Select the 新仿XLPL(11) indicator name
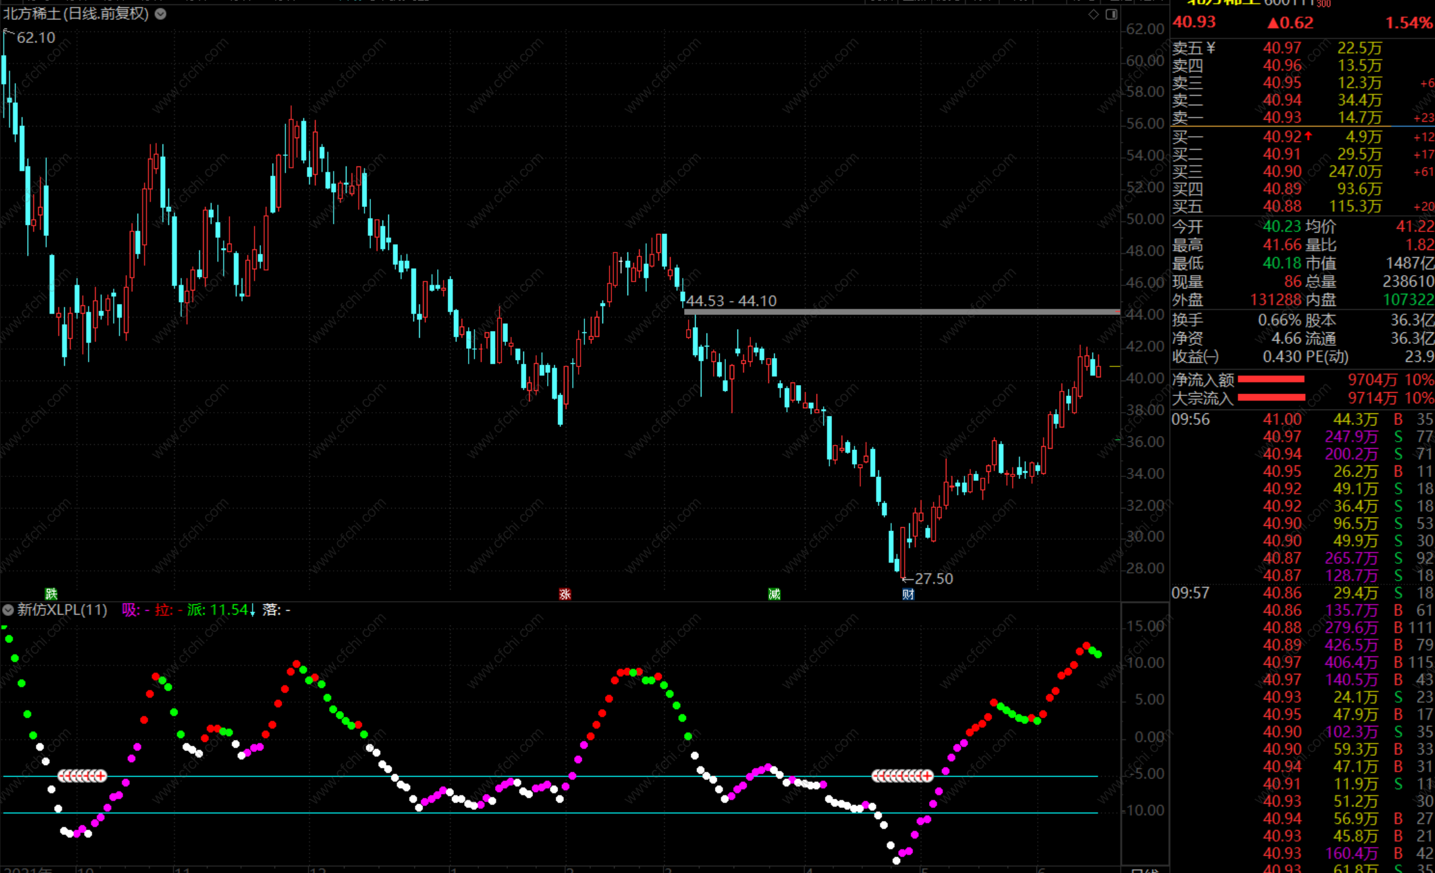1435x873 pixels. (62, 609)
